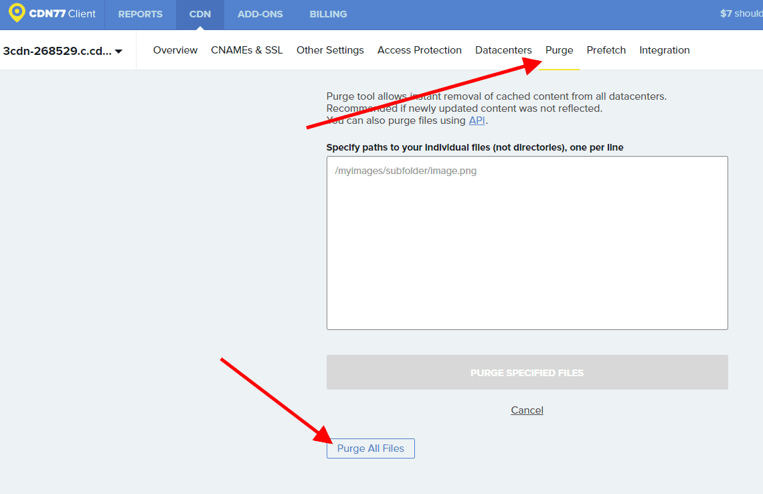Switch to the Overview tab
The height and width of the screenshot is (494, 763).
[x=175, y=50]
